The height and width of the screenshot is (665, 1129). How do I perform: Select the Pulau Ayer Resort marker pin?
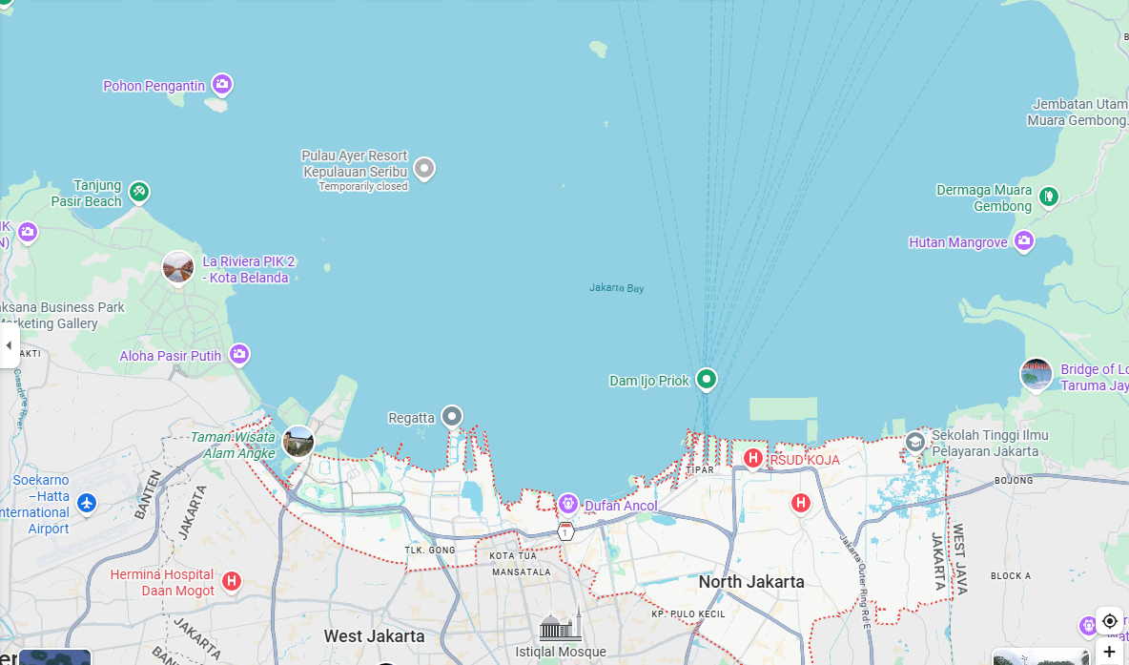click(424, 169)
